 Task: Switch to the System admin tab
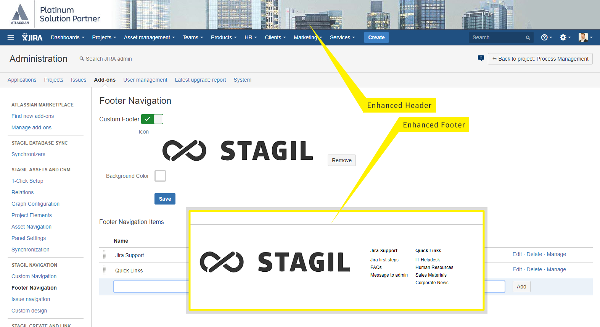[243, 80]
